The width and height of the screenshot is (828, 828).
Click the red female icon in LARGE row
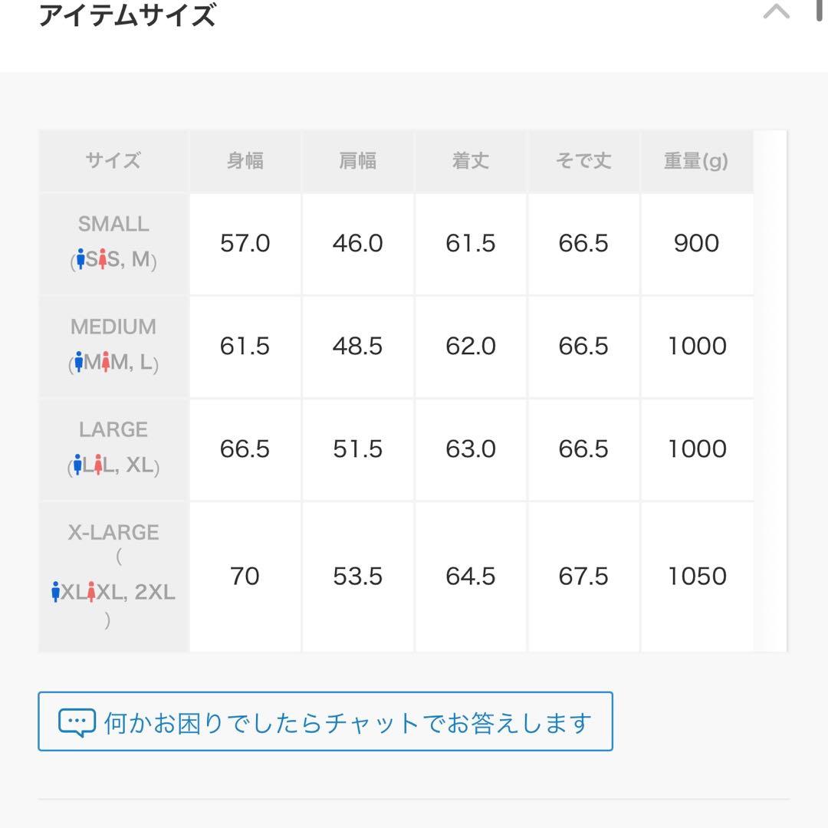pos(98,465)
